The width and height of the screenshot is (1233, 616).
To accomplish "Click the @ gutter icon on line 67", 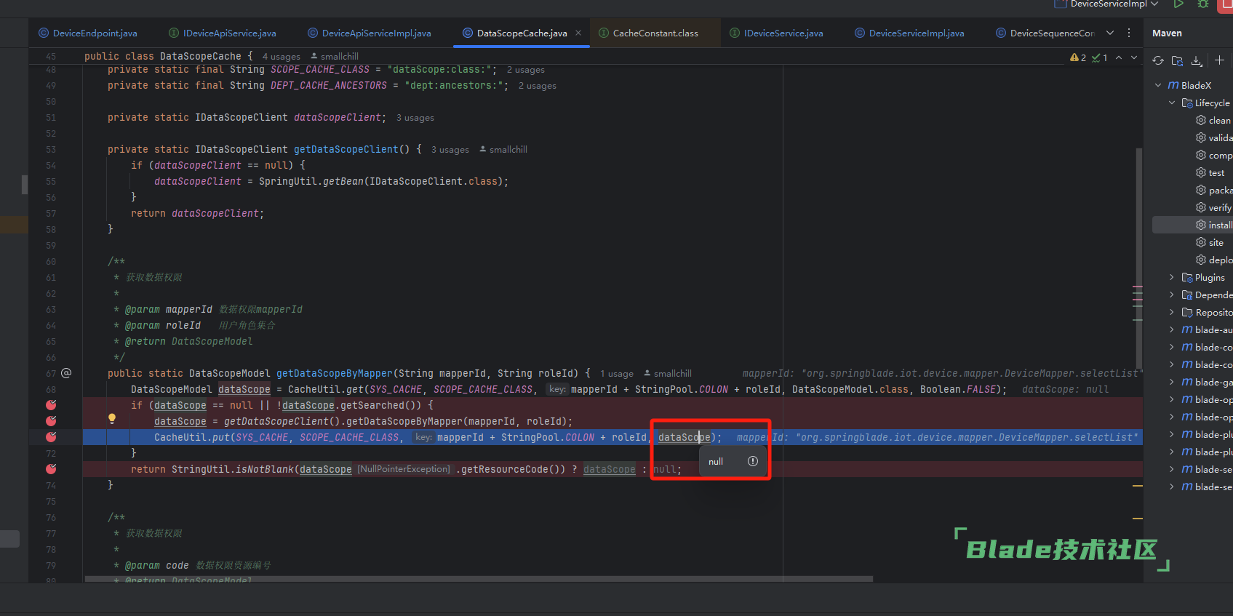I will pos(66,373).
